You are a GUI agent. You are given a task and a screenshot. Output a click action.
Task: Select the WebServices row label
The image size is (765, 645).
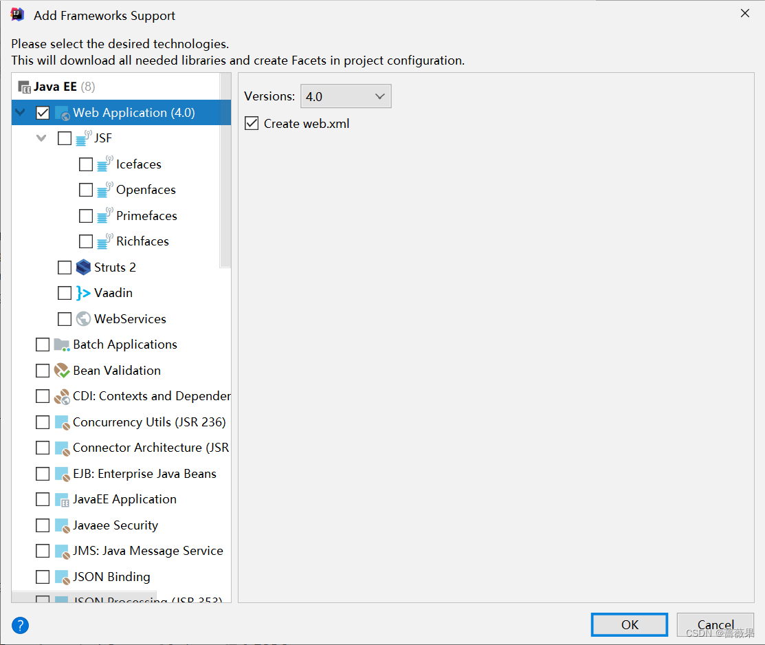[x=131, y=319]
